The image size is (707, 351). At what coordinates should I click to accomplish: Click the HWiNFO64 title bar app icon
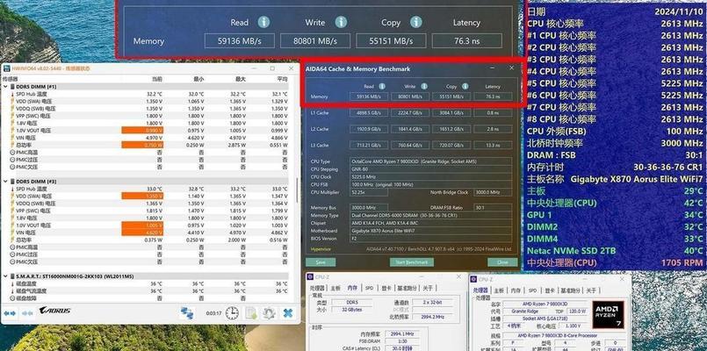point(7,68)
